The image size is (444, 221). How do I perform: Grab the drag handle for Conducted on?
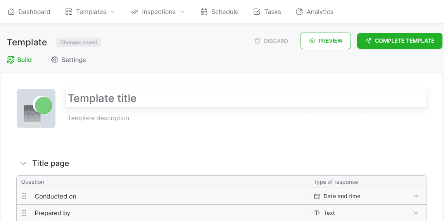[x=24, y=197]
